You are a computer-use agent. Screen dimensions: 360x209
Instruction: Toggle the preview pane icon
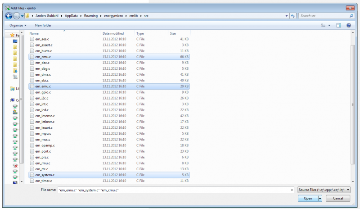(x=339, y=25)
